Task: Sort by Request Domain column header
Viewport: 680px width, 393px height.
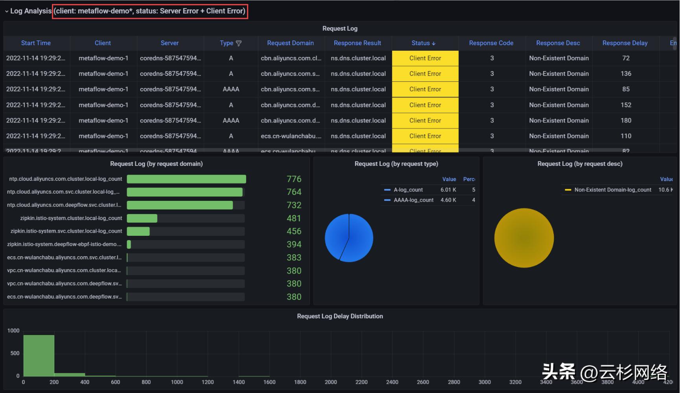Action: tap(290, 43)
